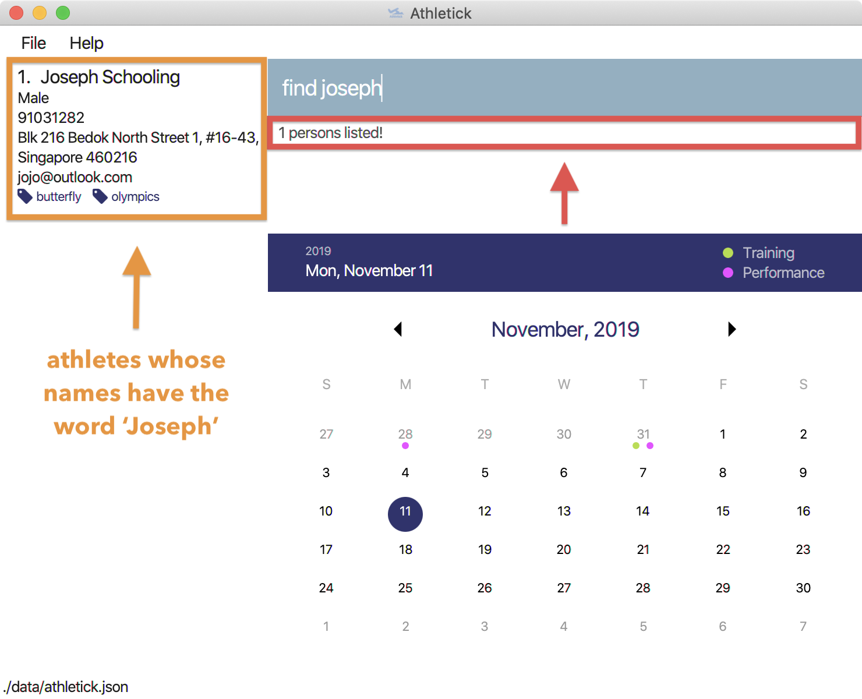862x699 pixels.
Task: Click the '1 persons listed!' result display
Action: coord(564,133)
